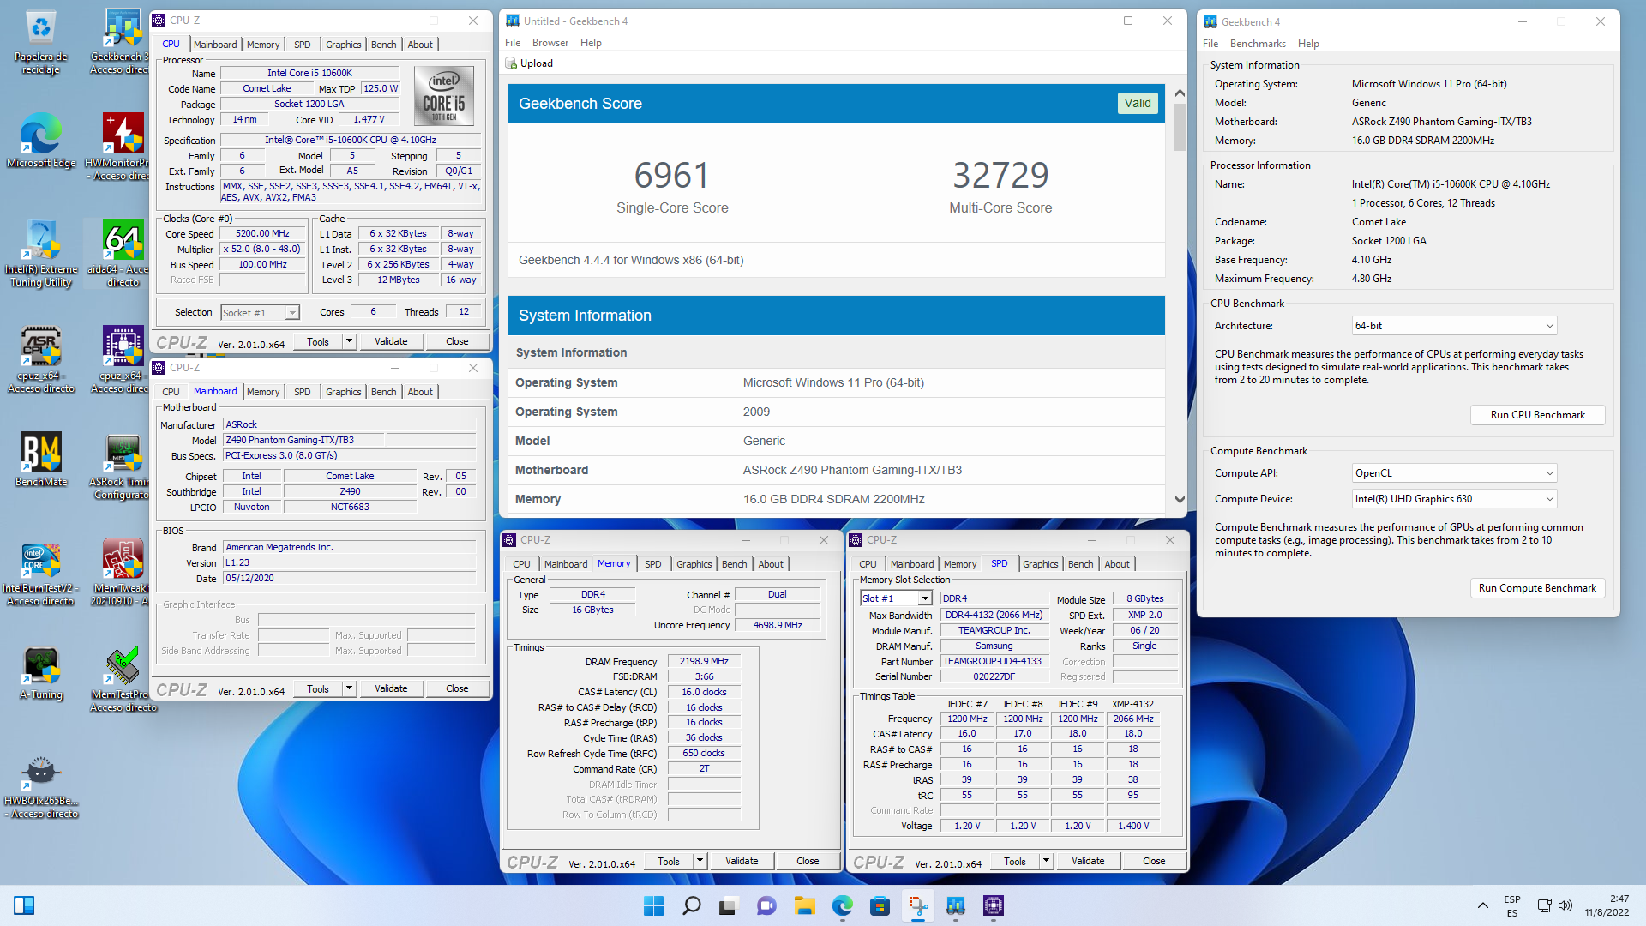Open ASRock Timing Configurator icon

pyautogui.click(x=123, y=466)
